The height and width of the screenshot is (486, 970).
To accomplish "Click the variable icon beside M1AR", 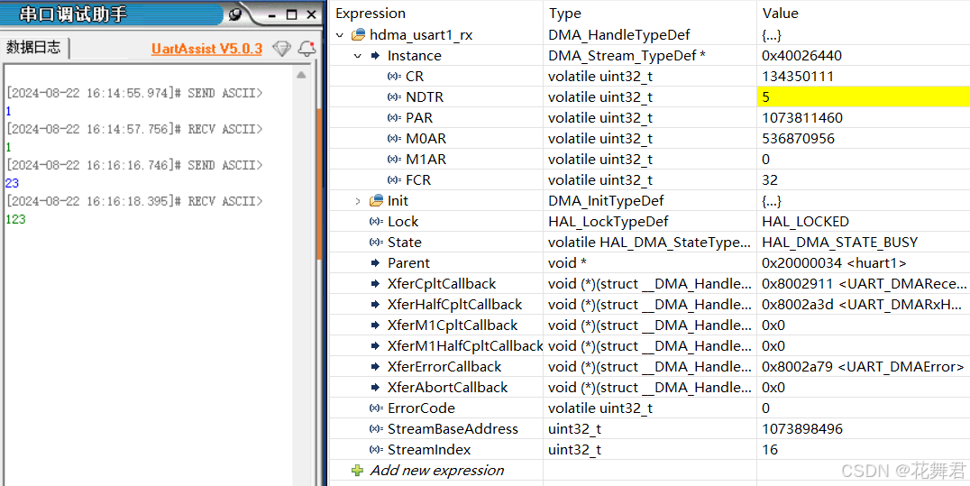I will [393, 160].
